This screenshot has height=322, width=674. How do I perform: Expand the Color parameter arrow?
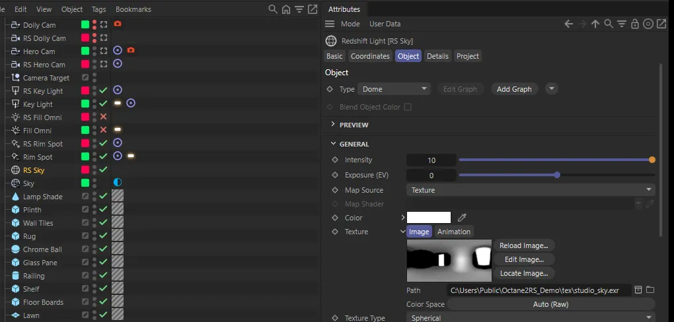(x=403, y=218)
